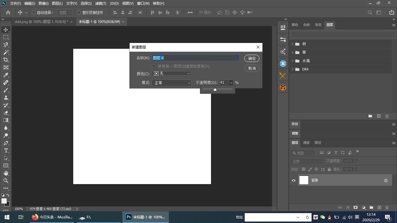Viewport: 397px width, 223px height.
Task: Click the 确定 button in the dialog
Action: (x=252, y=58)
